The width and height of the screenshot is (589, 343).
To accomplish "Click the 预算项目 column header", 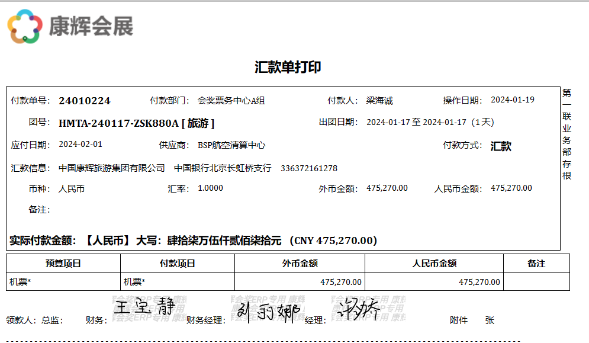I will [x=63, y=264].
